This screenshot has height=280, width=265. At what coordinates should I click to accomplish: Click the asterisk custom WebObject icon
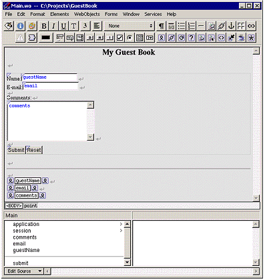click(251, 38)
